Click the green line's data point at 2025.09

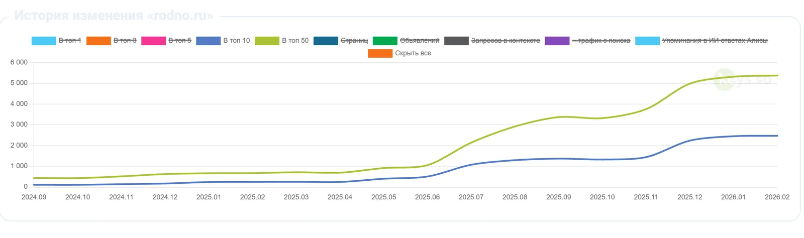click(558, 117)
